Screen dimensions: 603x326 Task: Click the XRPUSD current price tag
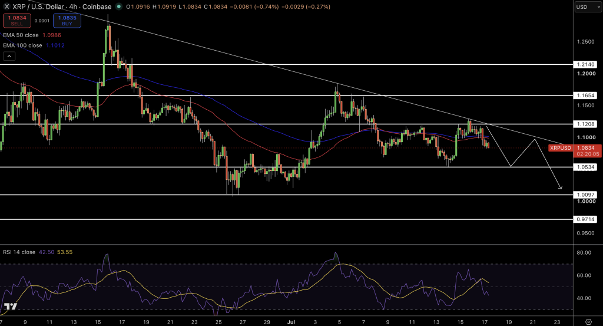tap(561, 148)
